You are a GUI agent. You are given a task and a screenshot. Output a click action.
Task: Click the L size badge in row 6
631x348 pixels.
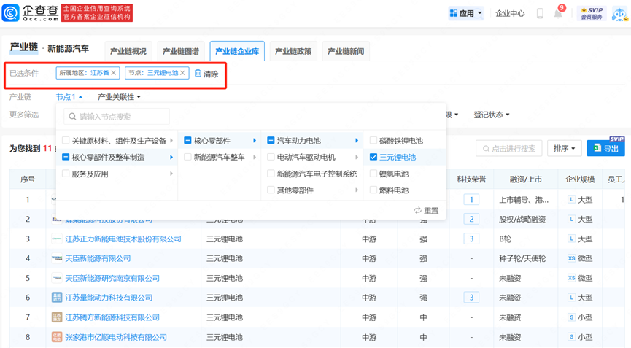point(571,298)
